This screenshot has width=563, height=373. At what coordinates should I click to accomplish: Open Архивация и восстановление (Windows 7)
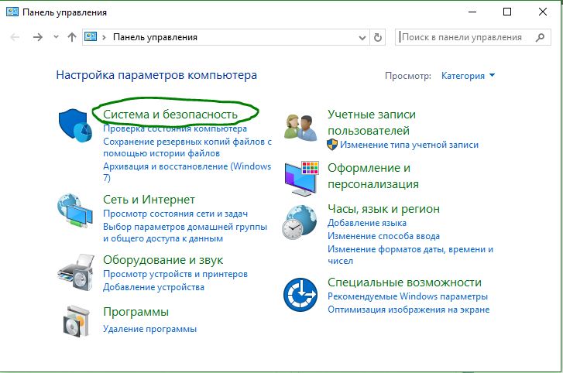187,172
